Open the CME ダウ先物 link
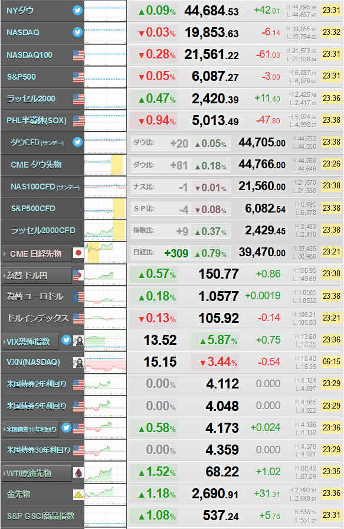Viewport: 344px width, 529px height. click(x=36, y=165)
